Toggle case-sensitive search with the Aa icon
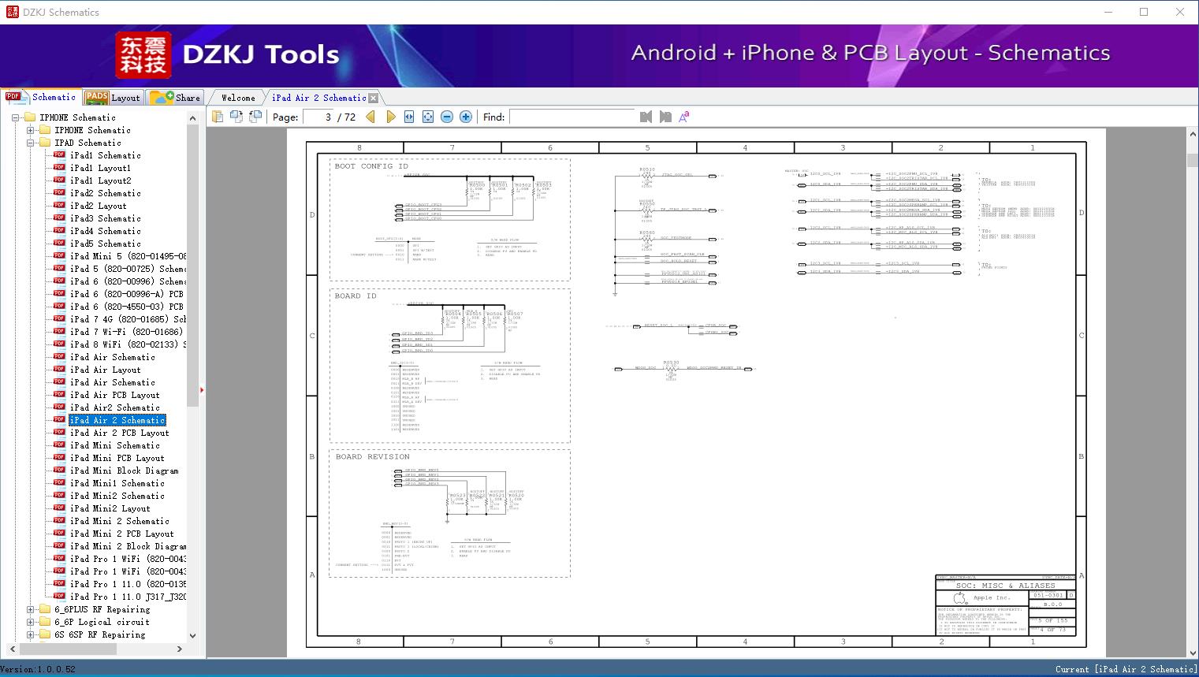Screen dimensions: 1199x677 [x=684, y=117]
